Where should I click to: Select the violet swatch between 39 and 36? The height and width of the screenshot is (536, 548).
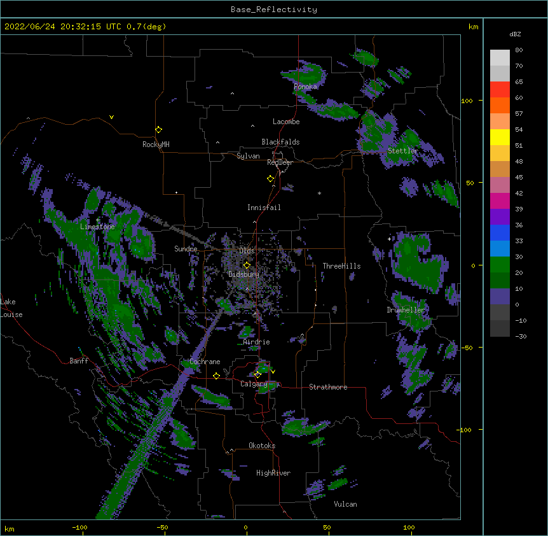pos(500,216)
